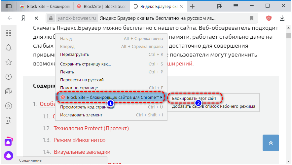
Task: Click the scroll-to-top blue button
Action: [x=271, y=143]
